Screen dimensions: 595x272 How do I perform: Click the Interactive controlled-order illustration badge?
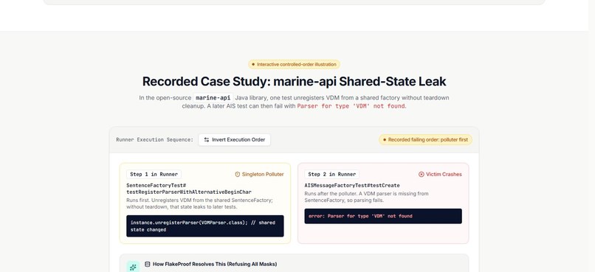pos(294,64)
